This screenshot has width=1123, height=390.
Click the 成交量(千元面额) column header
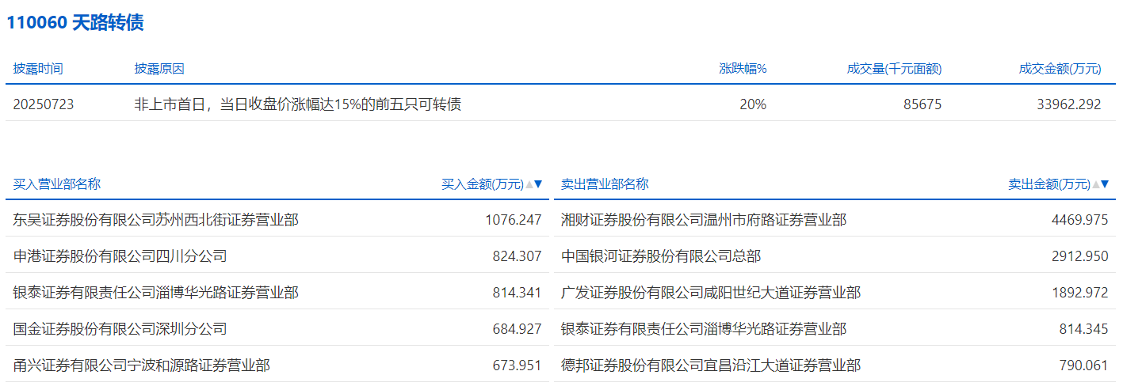[894, 69]
